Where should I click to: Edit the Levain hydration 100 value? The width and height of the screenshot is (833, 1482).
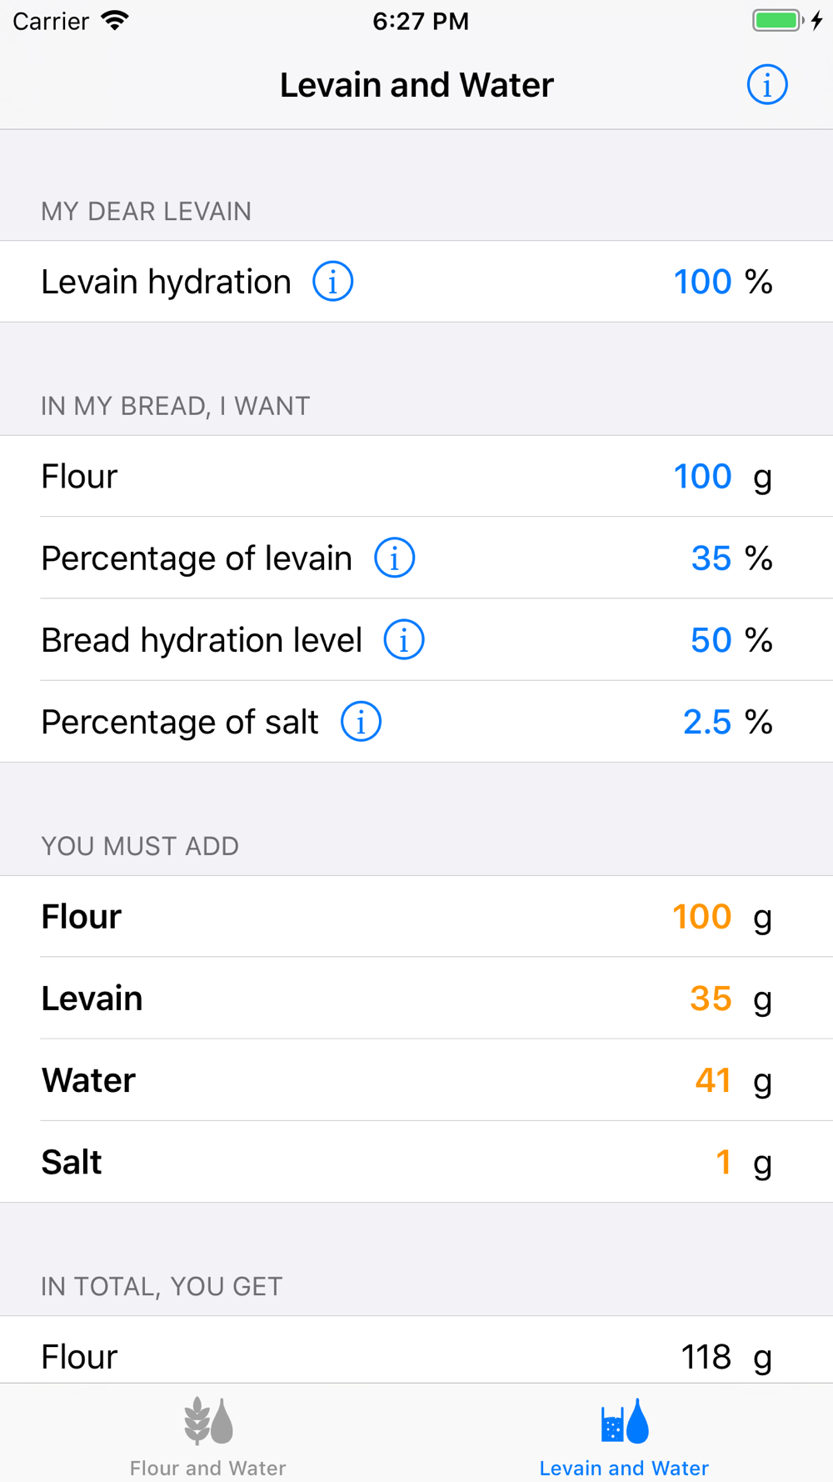702,282
